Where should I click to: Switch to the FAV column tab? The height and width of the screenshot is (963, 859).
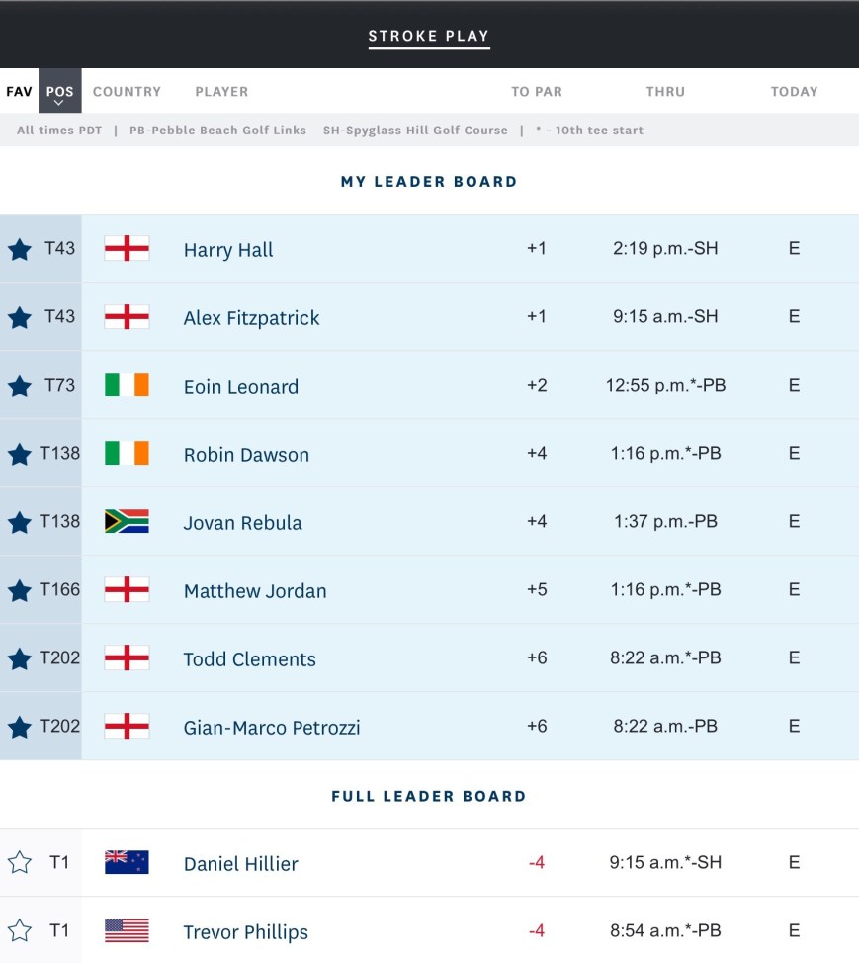point(19,92)
